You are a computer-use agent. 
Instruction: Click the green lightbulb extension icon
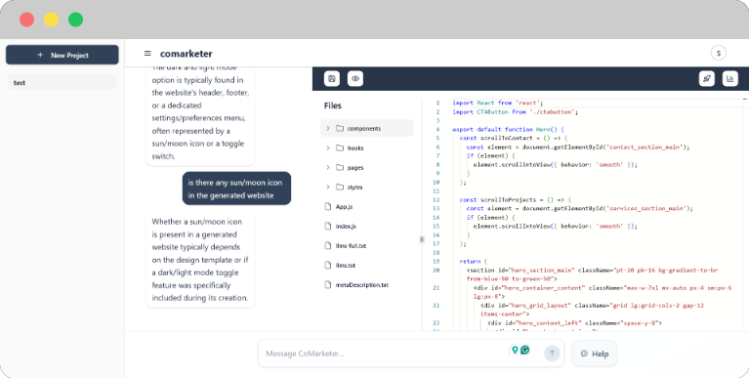515,350
